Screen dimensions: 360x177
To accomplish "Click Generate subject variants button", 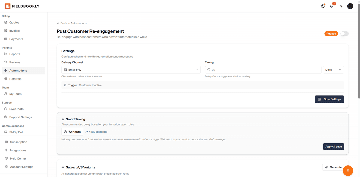I will coord(333,167).
